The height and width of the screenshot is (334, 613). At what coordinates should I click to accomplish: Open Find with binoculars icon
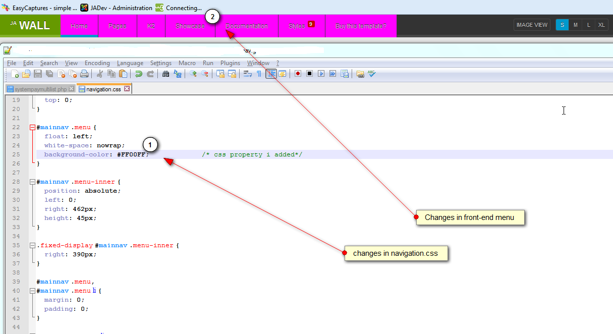click(x=165, y=74)
